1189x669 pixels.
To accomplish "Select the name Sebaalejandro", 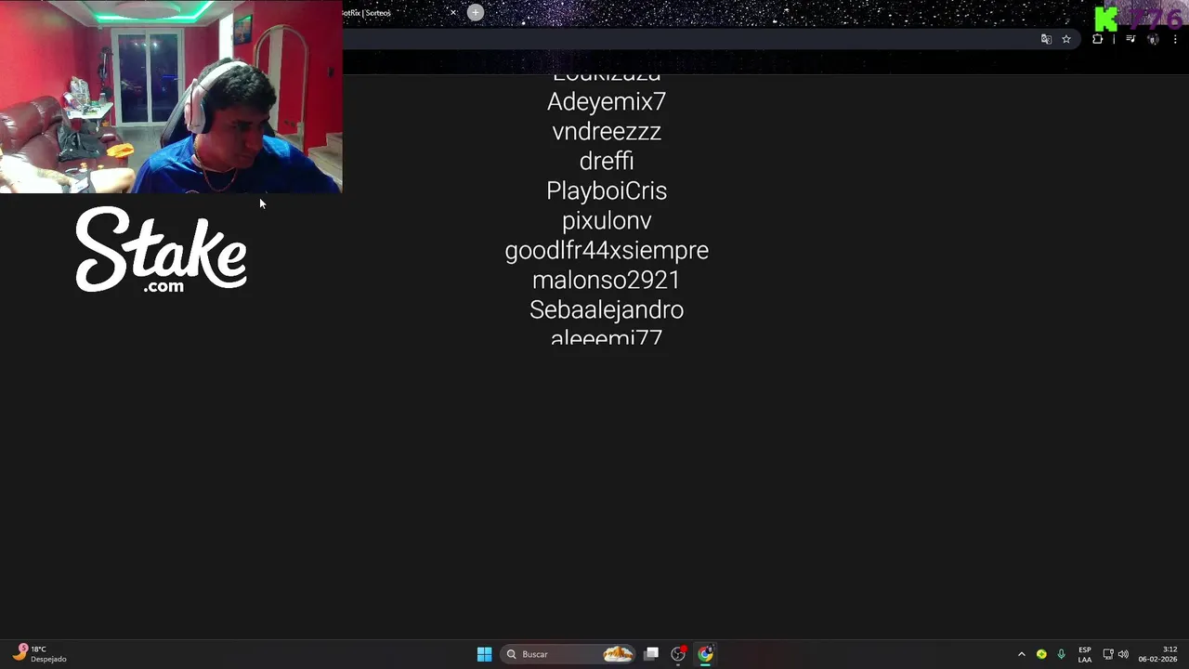I will coord(607,309).
